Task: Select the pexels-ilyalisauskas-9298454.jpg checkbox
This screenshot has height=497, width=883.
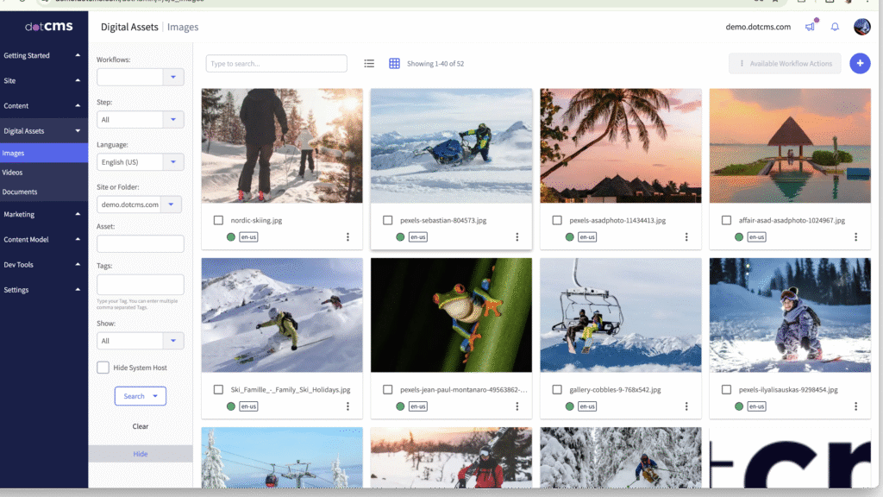Action: click(726, 389)
